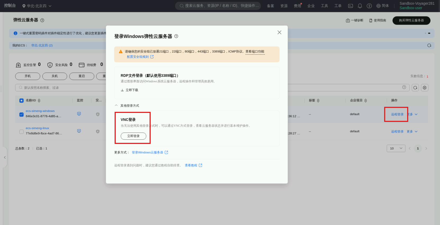Click the notification bell icon
Image resolution: width=440 pixels, height=225 pixels.
(360, 6)
